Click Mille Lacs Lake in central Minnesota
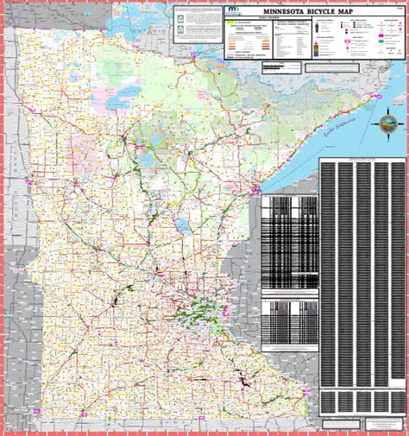 click(x=183, y=224)
